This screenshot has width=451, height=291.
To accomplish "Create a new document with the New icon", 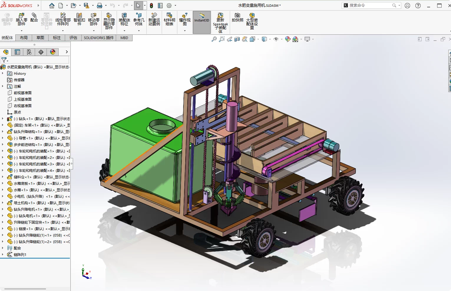I will [x=61, y=6].
